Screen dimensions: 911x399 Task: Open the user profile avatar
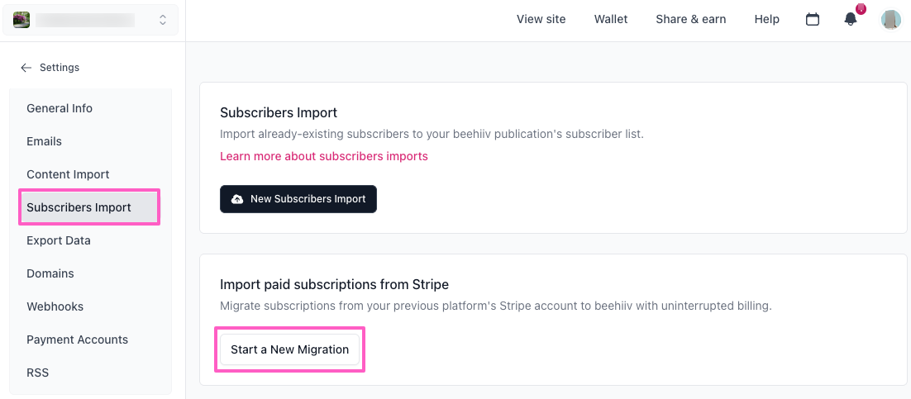(890, 19)
